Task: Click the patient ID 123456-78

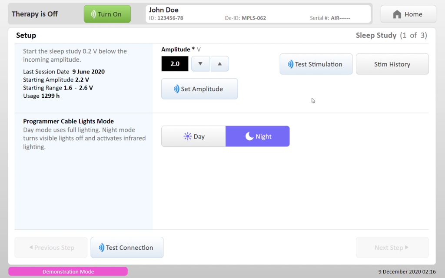Action: pyautogui.click(x=170, y=18)
